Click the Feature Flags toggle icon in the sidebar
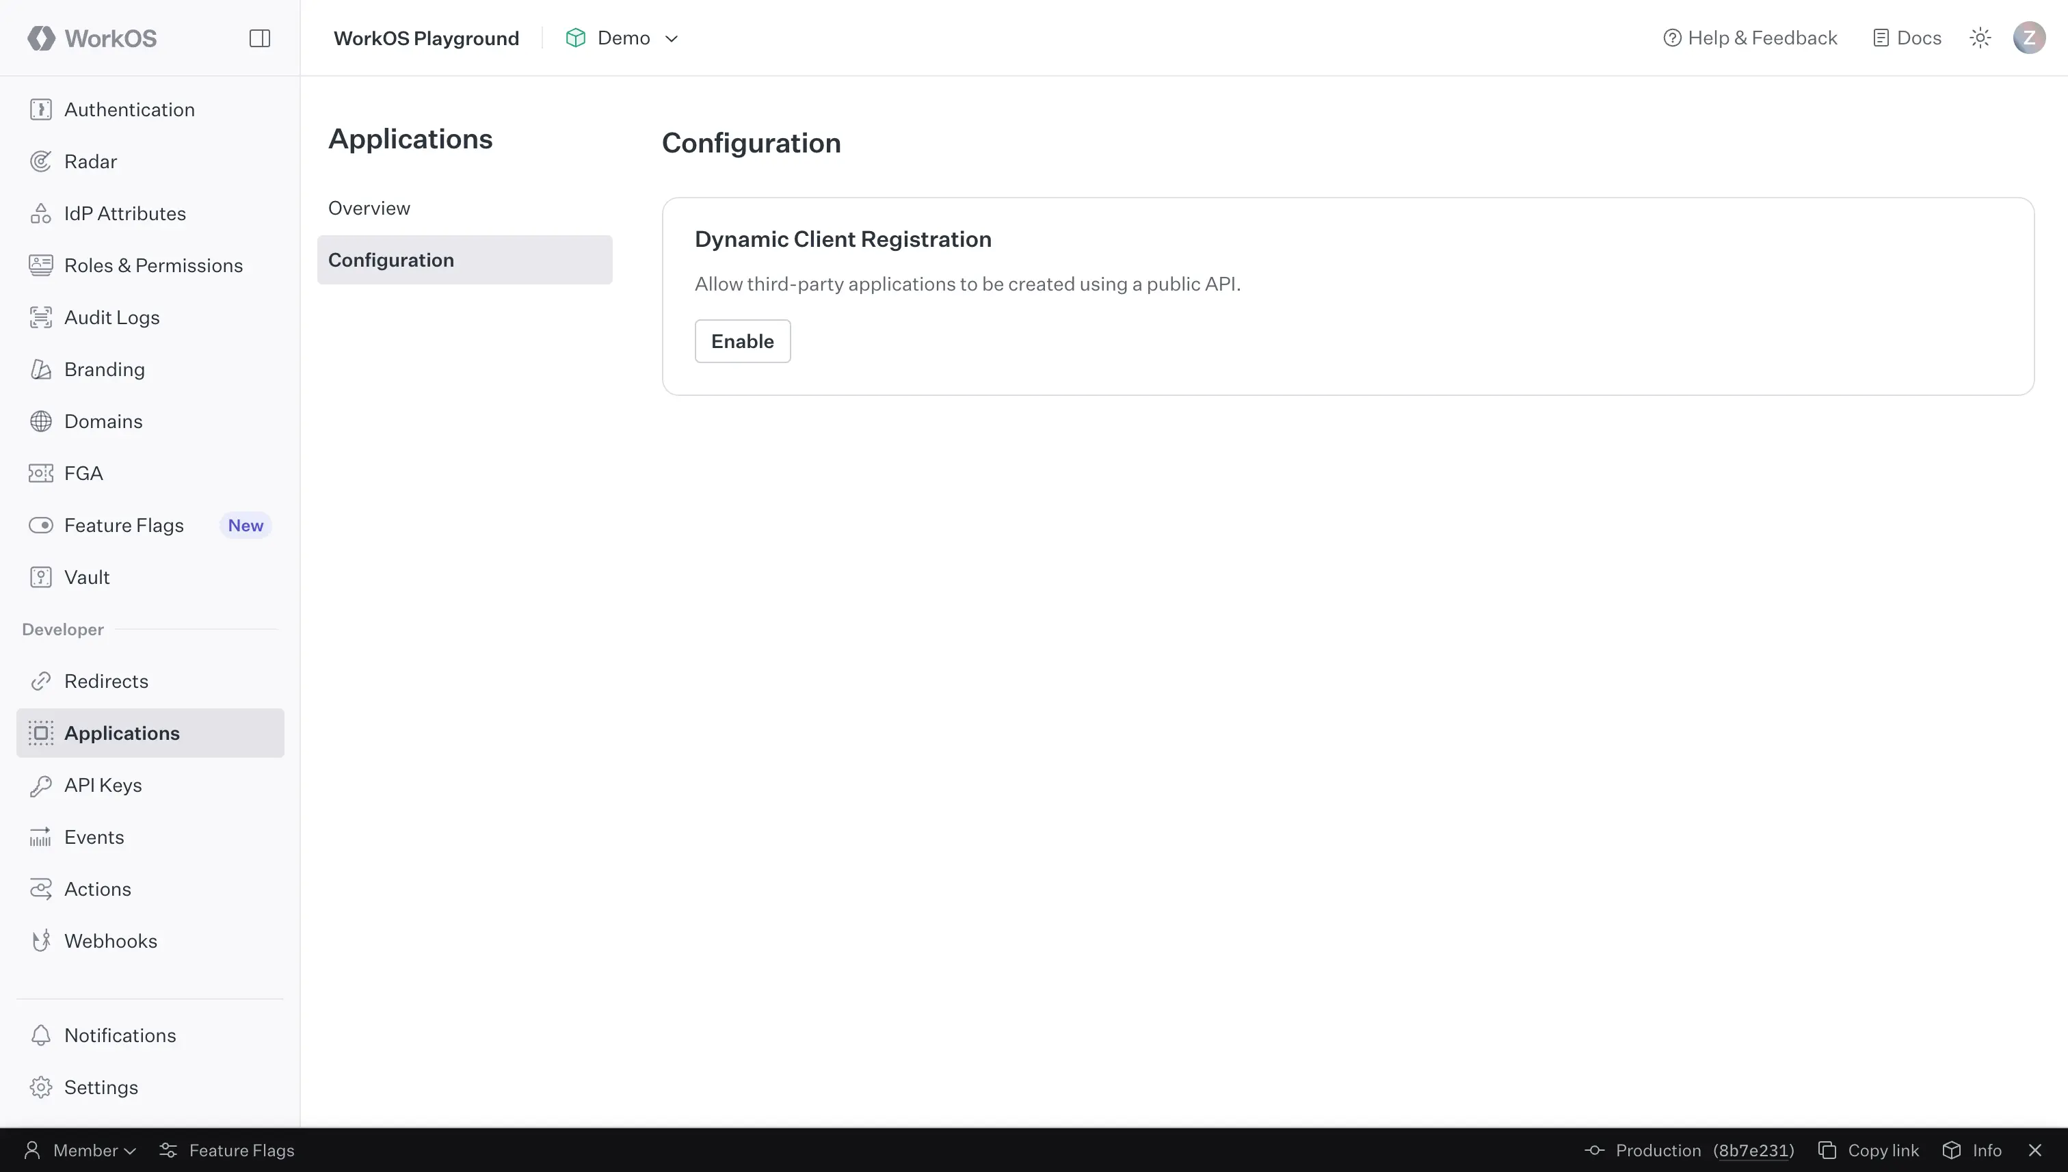 [x=41, y=525]
